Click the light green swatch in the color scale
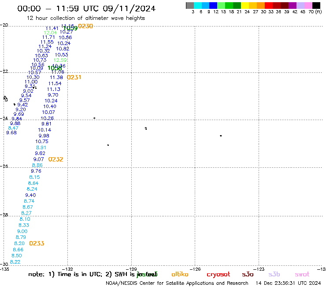 221,5
